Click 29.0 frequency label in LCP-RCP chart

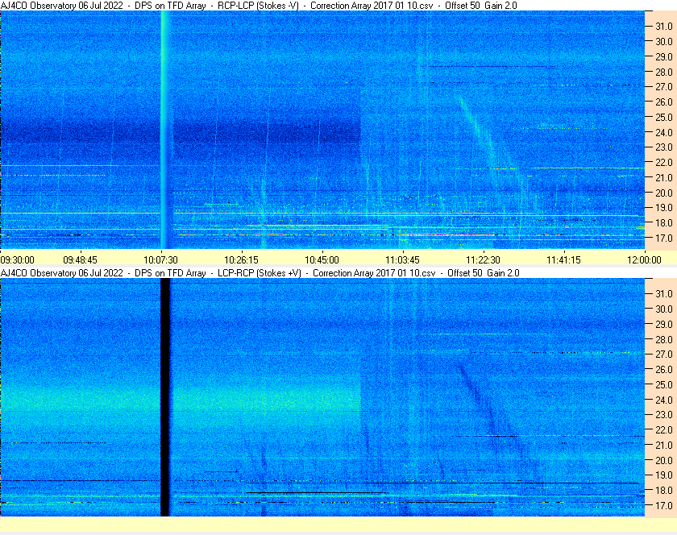pyautogui.click(x=664, y=324)
